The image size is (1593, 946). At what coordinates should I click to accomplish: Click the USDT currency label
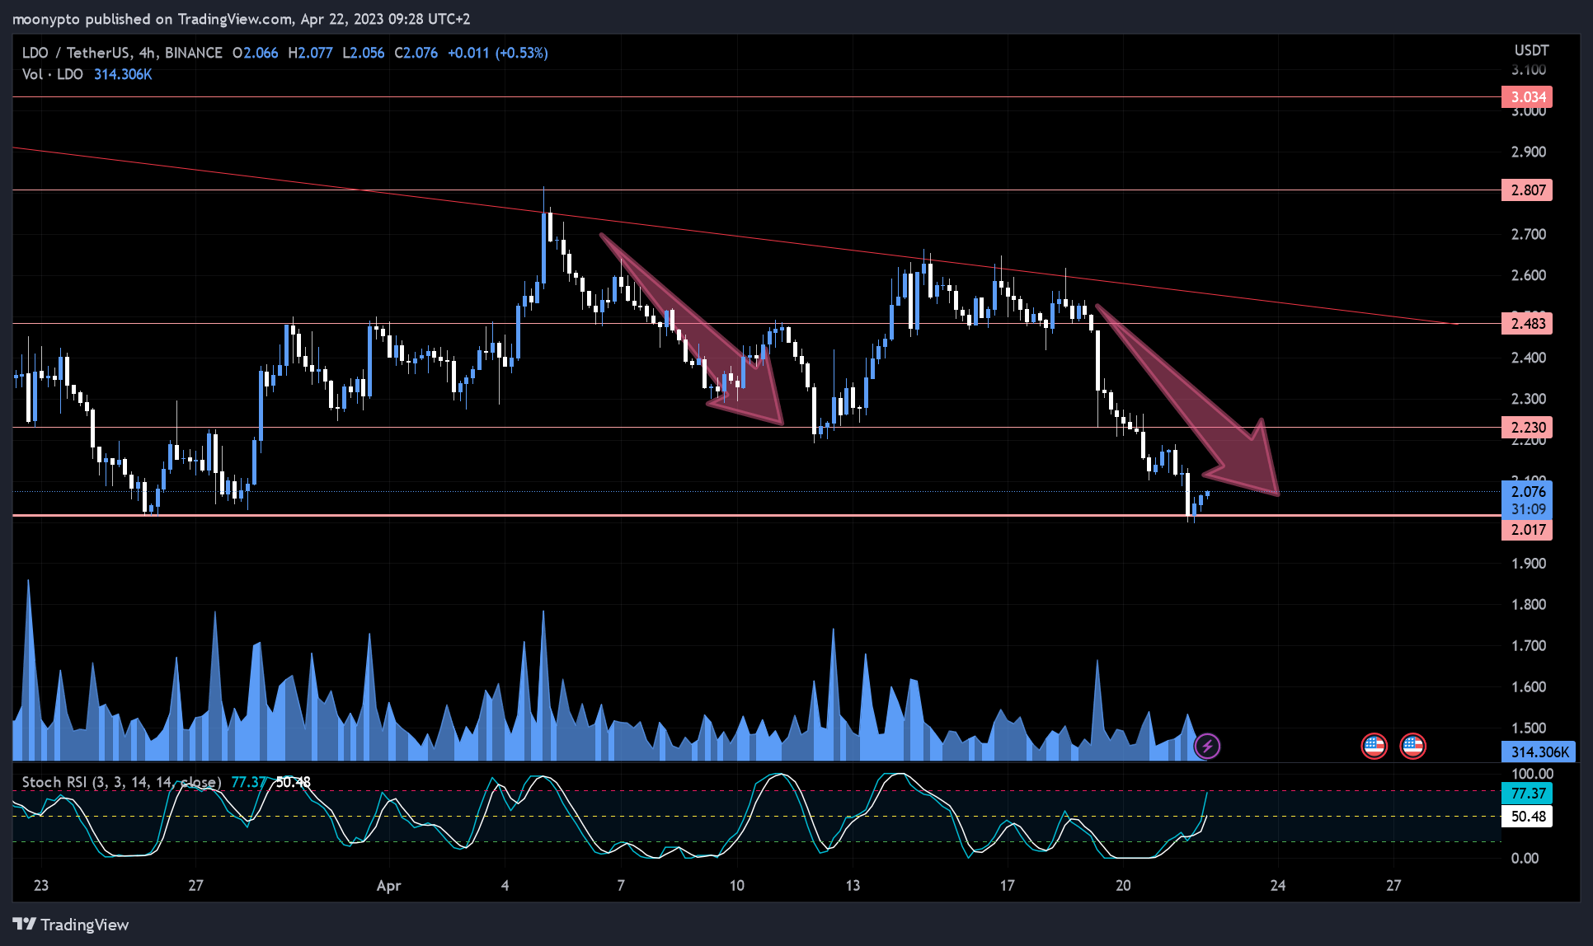coord(1531,50)
